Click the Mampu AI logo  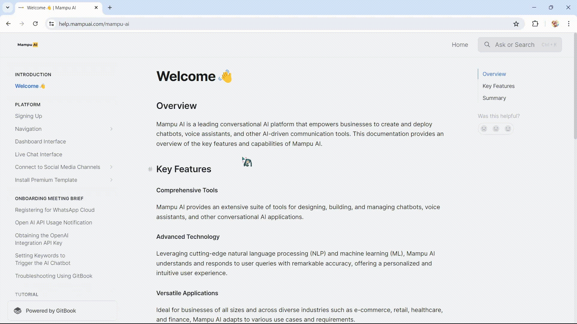tap(28, 45)
